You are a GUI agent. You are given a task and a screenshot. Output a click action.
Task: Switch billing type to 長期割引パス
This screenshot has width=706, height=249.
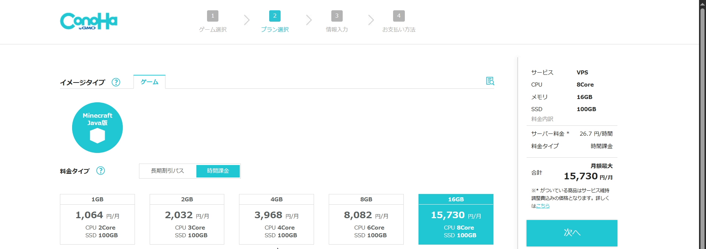click(168, 171)
